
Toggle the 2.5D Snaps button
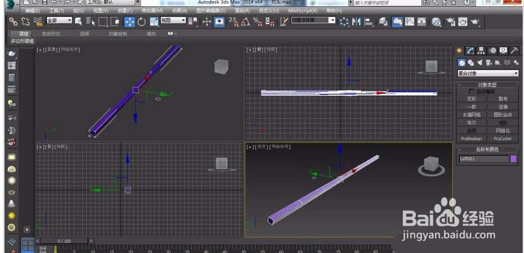tap(234, 22)
